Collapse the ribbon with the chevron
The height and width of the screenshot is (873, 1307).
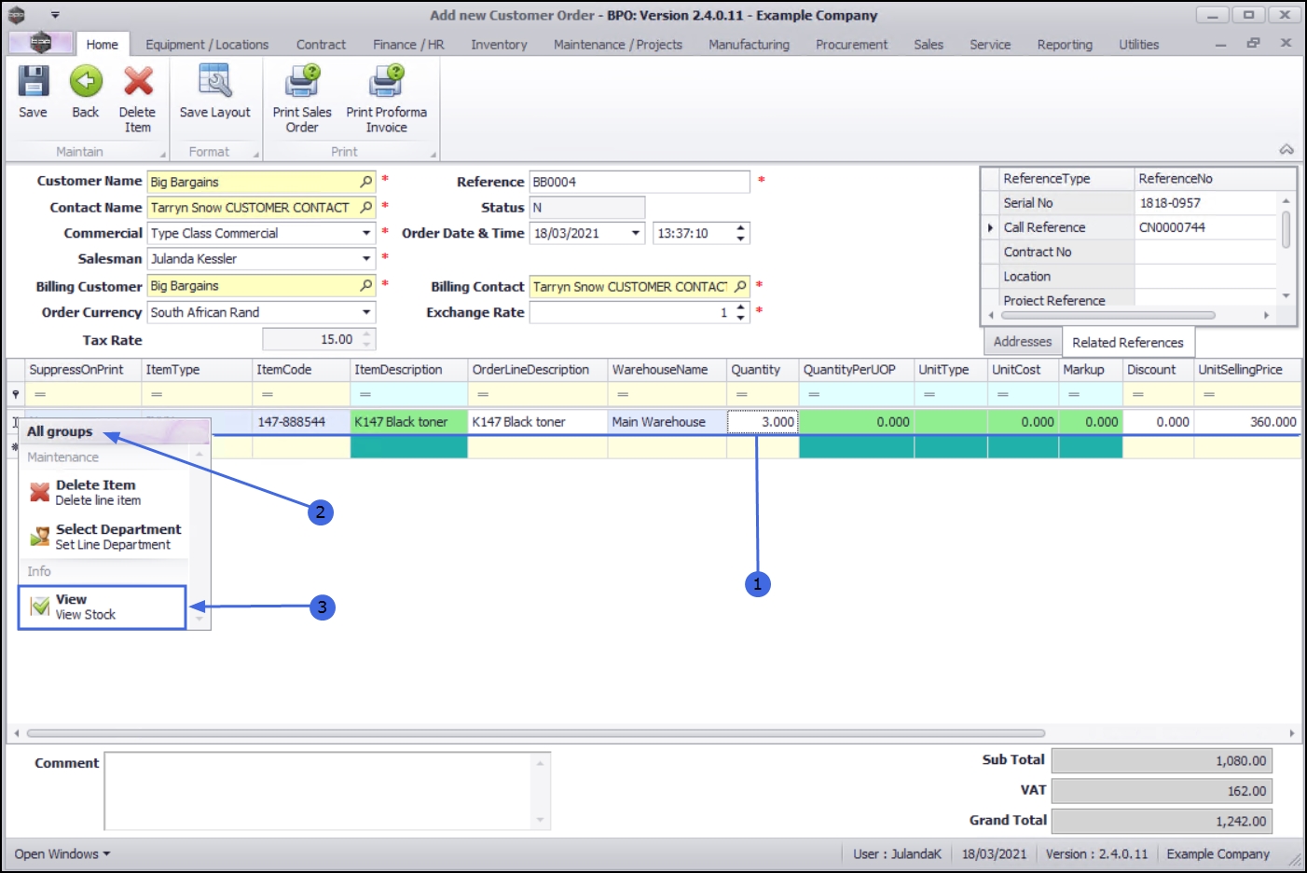pos(1286,150)
